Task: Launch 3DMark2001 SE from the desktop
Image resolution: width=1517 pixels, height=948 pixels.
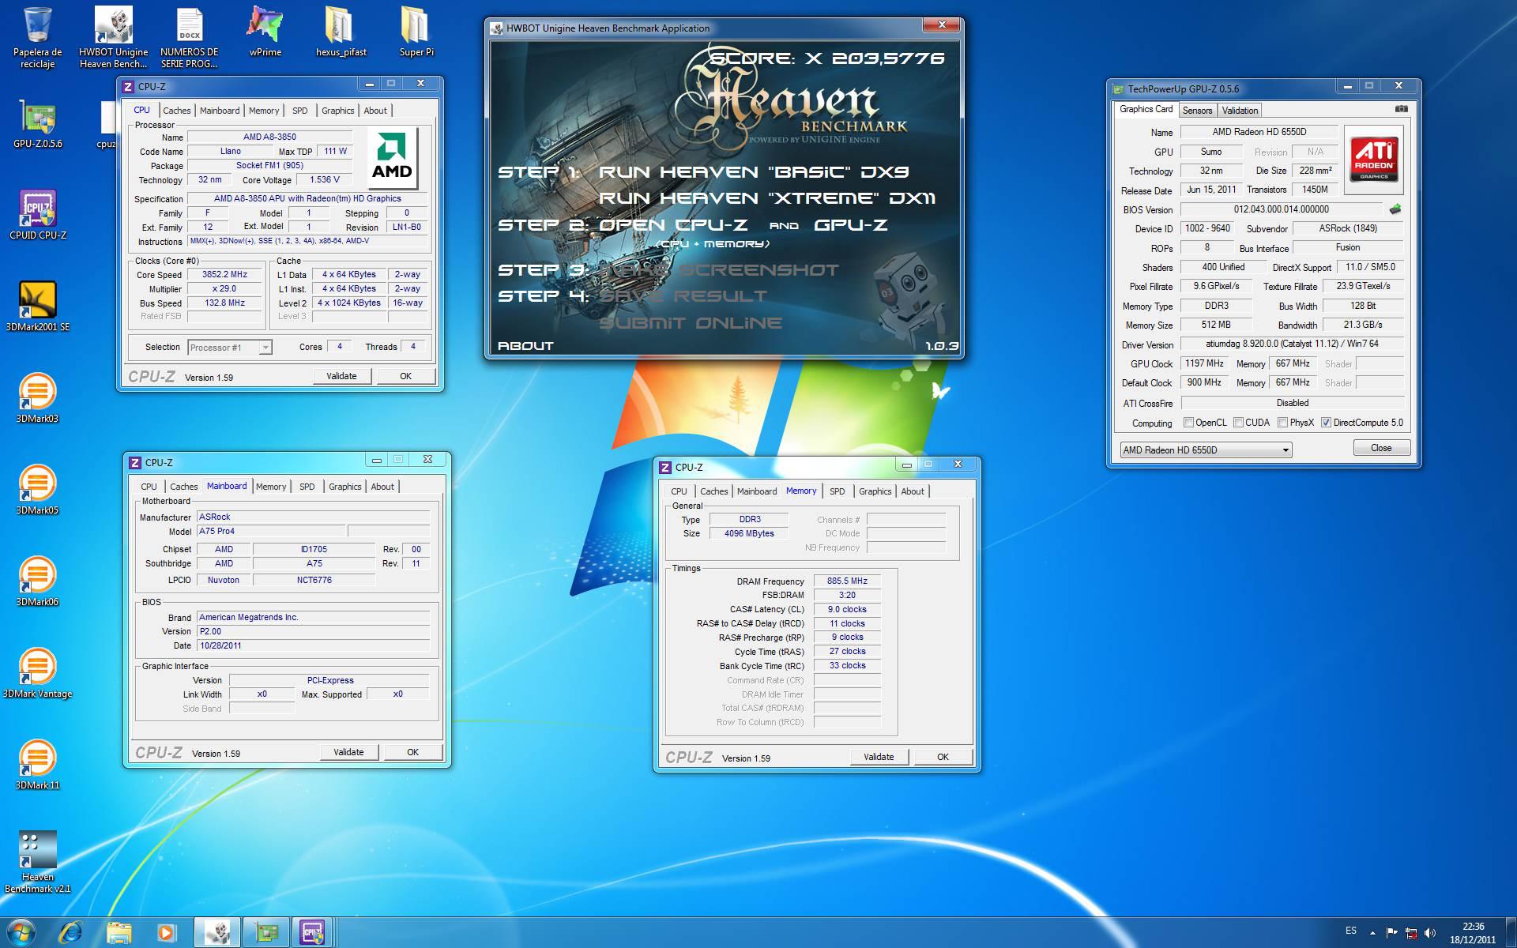Action: pyautogui.click(x=37, y=307)
